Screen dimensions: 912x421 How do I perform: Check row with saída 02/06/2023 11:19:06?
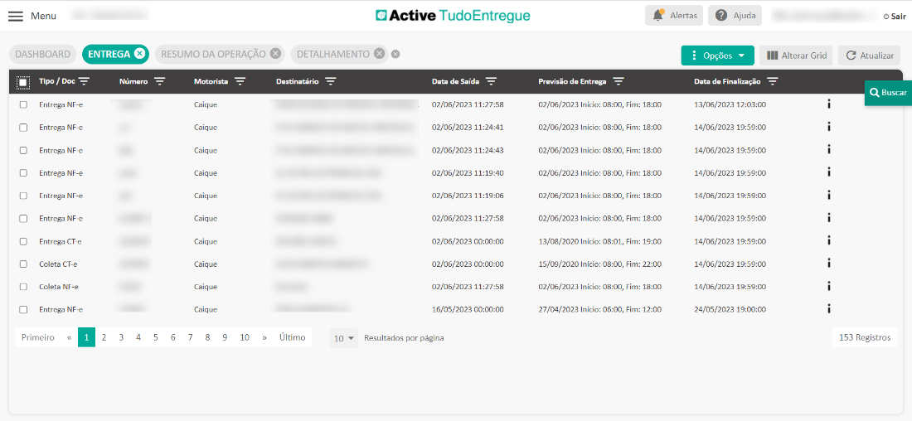23,196
